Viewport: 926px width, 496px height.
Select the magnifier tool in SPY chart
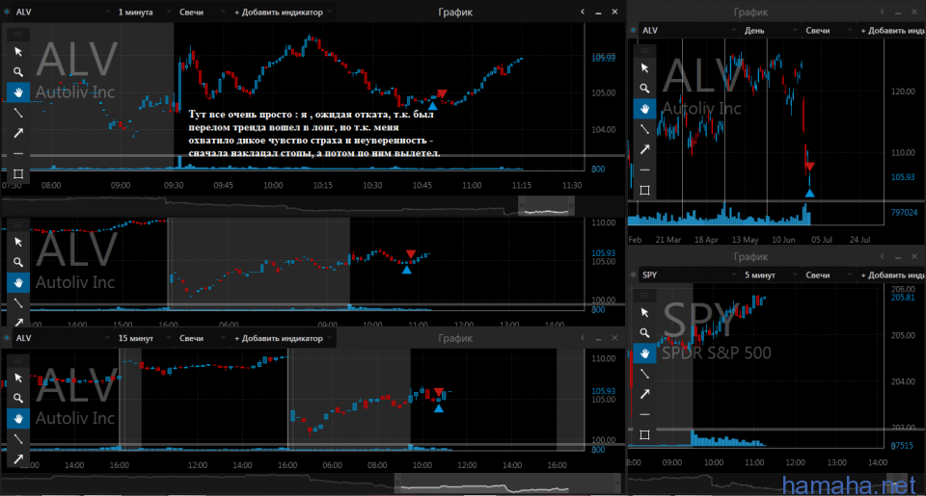[x=645, y=333]
